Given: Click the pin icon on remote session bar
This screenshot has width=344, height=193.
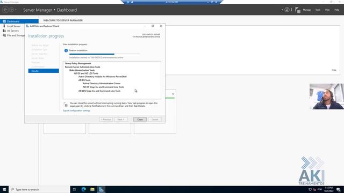Looking at the screenshot, I should pyautogui.click(x=128, y=2).
